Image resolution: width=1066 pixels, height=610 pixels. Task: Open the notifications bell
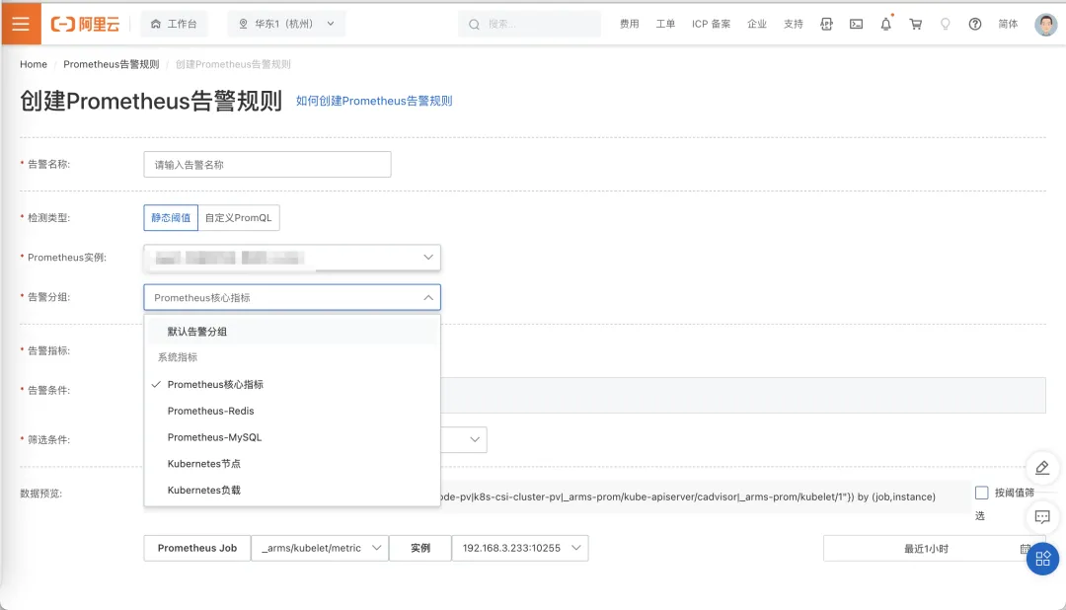885,24
